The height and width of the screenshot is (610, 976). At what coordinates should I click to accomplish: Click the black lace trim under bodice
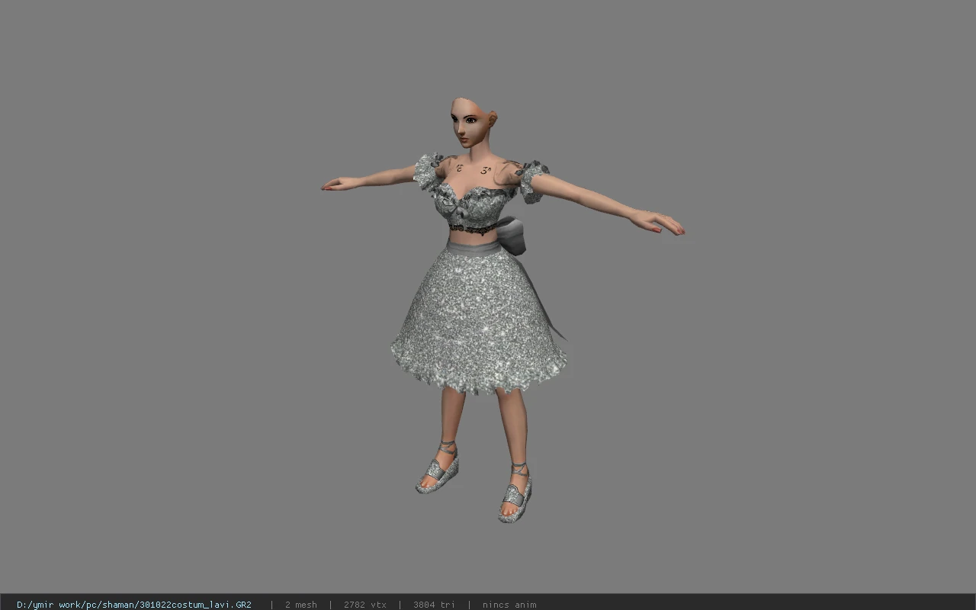(x=473, y=227)
